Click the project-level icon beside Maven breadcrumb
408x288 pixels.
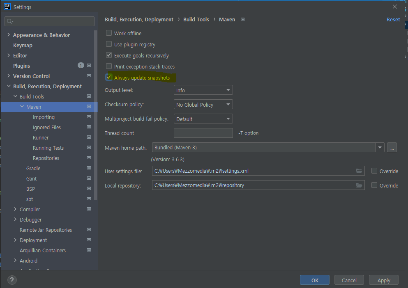pyautogui.click(x=242, y=20)
